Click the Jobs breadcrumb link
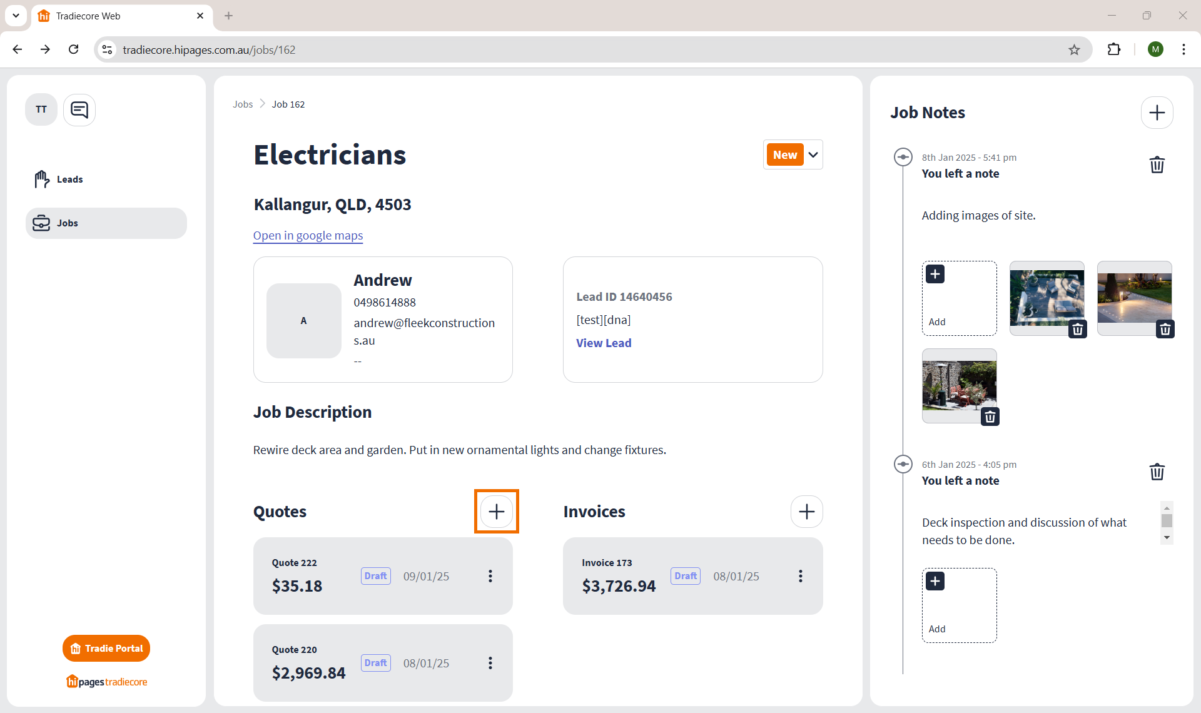The height and width of the screenshot is (713, 1201). pyautogui.click(x=243, y=104)
